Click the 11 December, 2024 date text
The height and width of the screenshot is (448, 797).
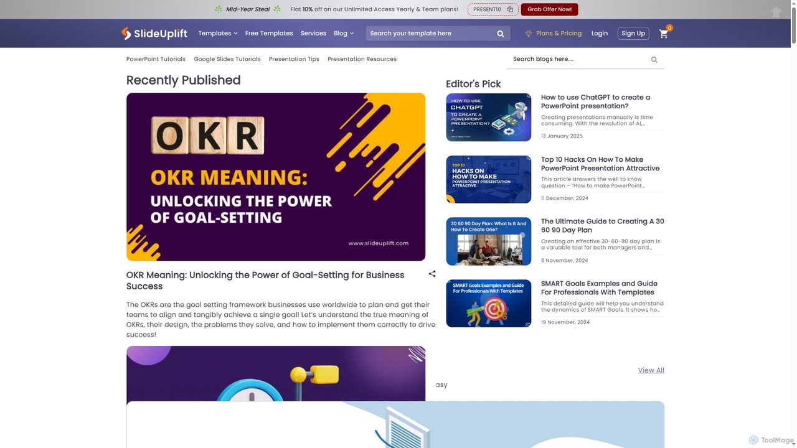click(x=564, y=198)
